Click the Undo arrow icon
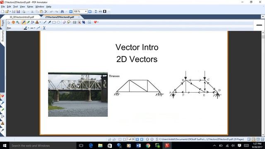 [x=52, y=12]
